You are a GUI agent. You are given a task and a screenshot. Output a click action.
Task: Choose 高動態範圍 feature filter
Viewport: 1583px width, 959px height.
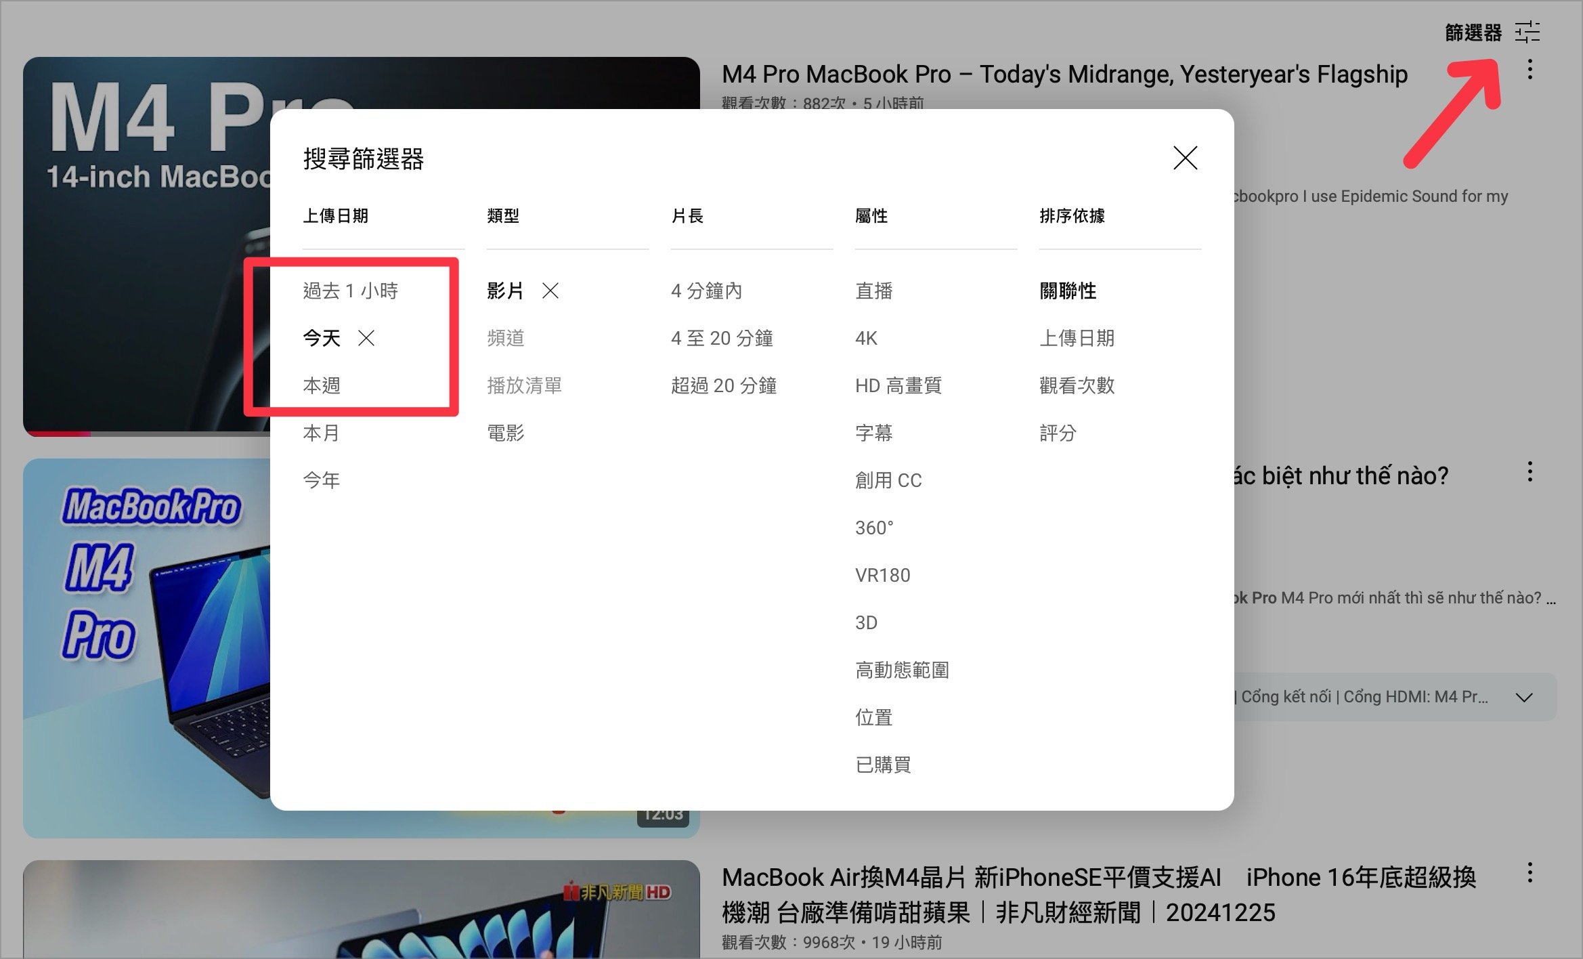pyautogui.click(x=902, y=670)
